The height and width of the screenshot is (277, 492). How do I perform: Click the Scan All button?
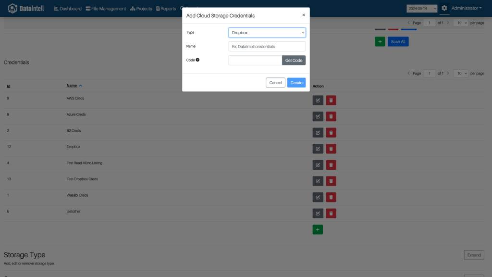[x=398, y=41]
